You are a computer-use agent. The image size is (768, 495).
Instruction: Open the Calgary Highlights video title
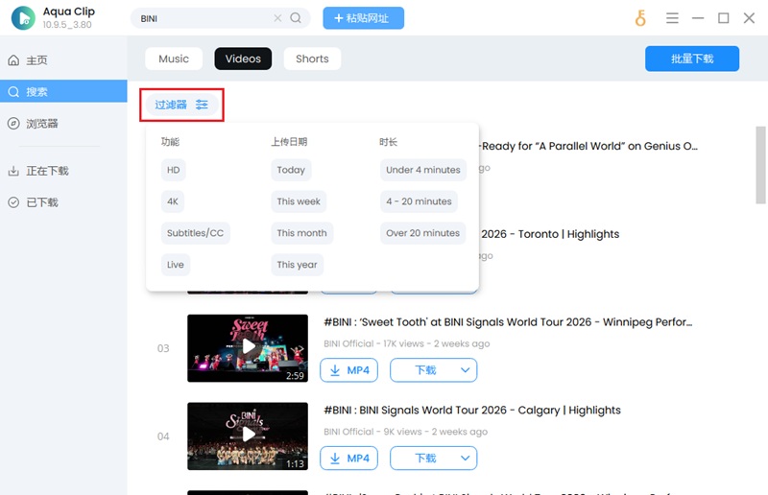tap(472, 411)
